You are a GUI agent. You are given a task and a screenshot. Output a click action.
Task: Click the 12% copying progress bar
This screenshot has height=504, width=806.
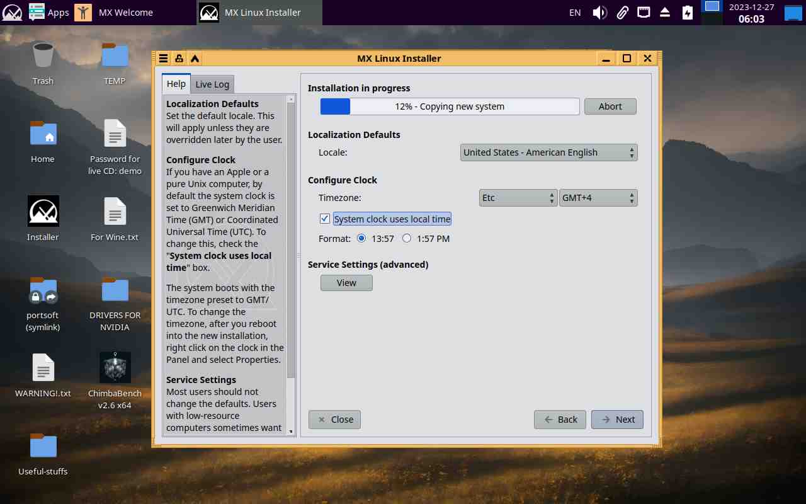point(450,106)
